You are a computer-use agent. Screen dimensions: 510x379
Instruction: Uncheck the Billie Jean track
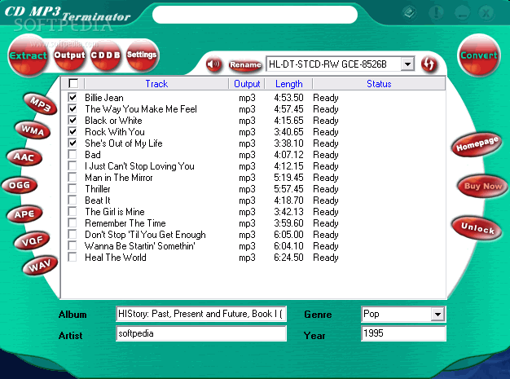[73, 97]
